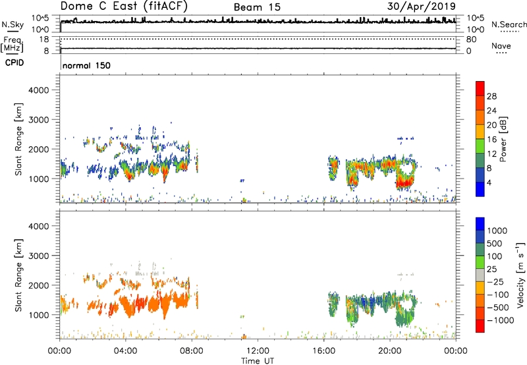The width and height of the screenshot is (527, 365).
Task: Click the '1000' velocity scale value
Action: coord(497,231)
